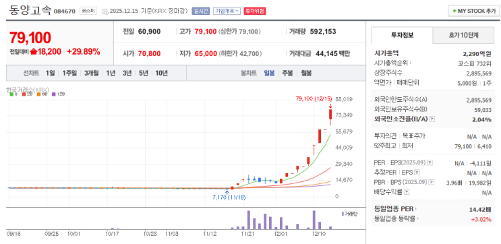Screen dimensions: 501x244
Task: Select the 3개월 line chart period
Action: (92, 73)
